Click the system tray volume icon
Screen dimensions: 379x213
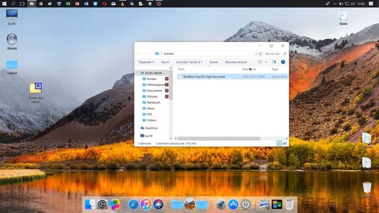(353, 4)
